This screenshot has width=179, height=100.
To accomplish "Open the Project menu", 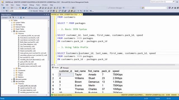I will click(x=25, y=5).
